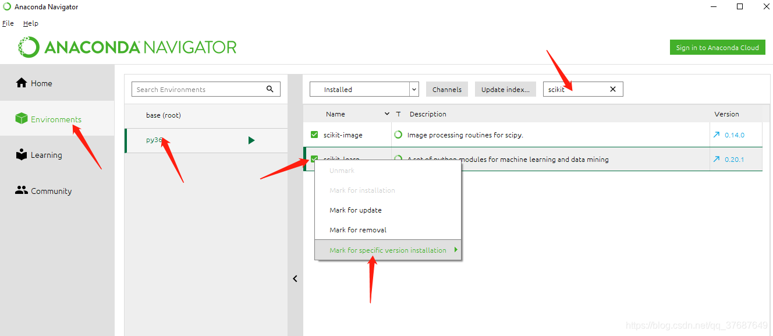Click the scikit-learn description text
Viewport: 773px width, 336px height.
[508, 160]
